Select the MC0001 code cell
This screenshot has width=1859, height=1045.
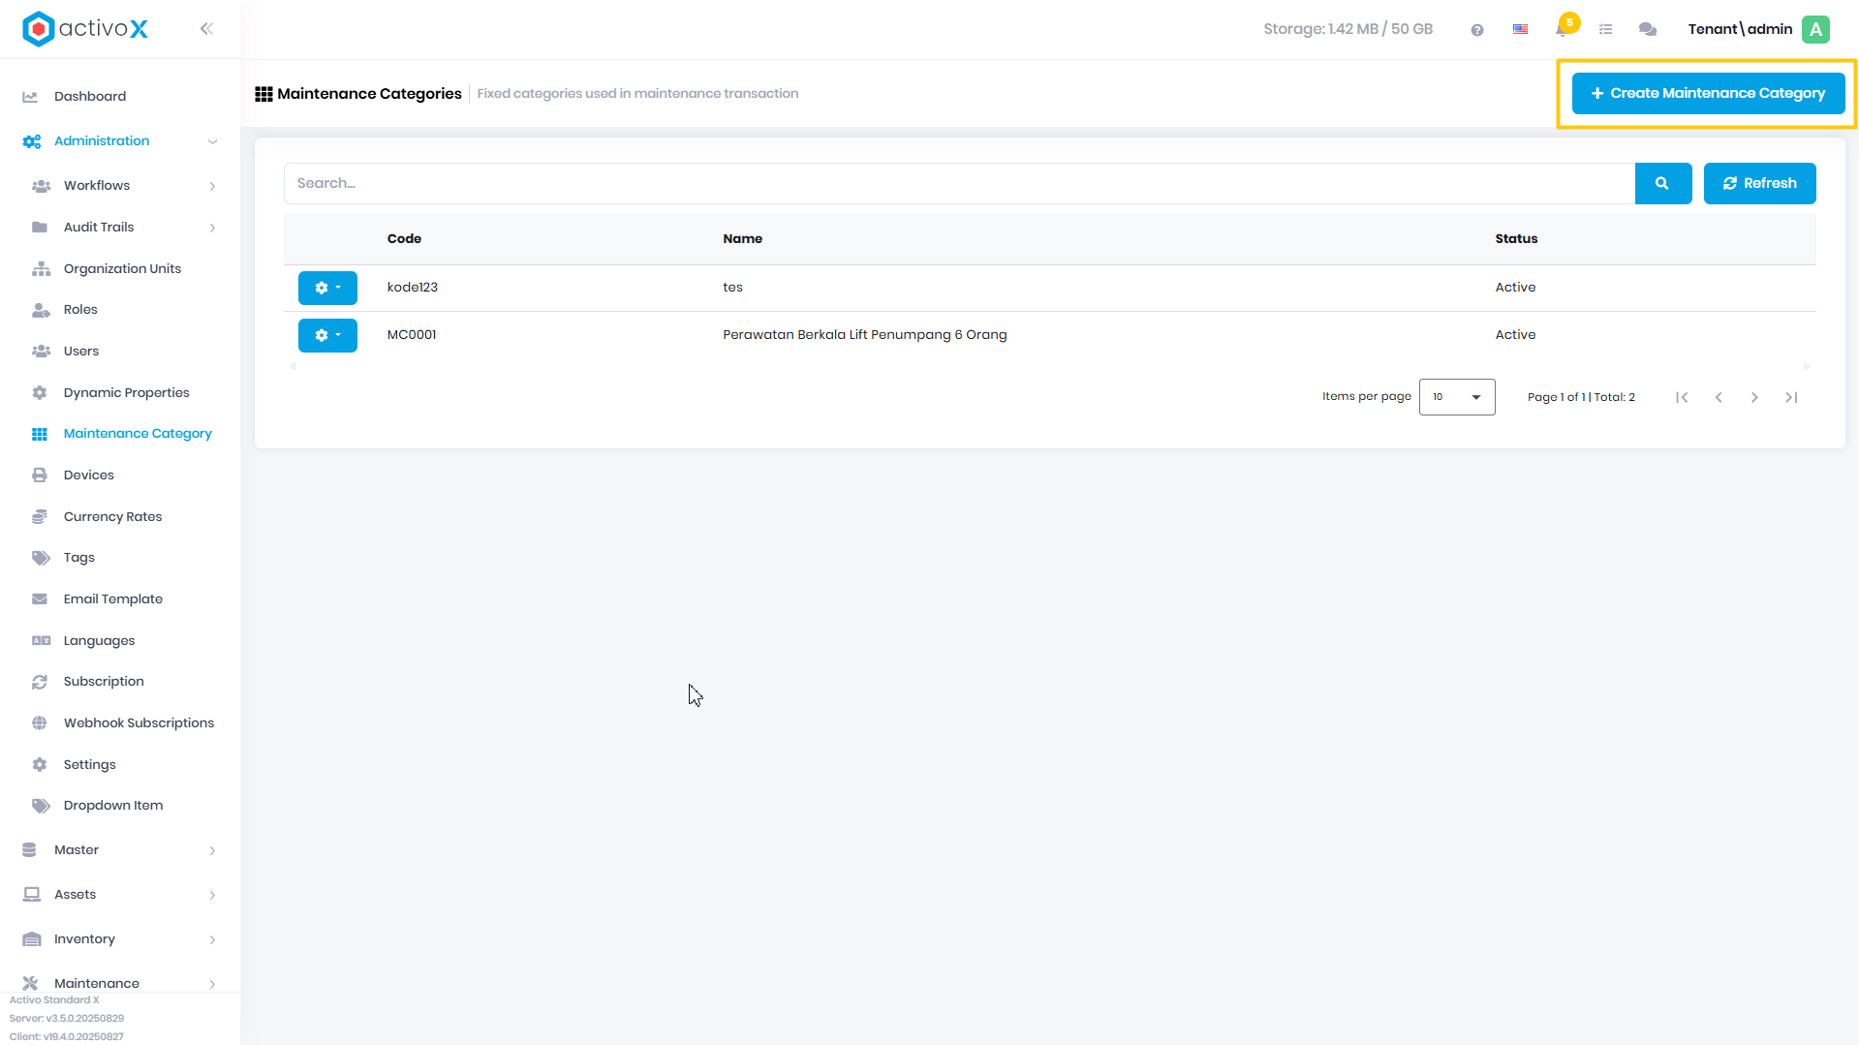pyautogui.click(x=412, y=335)
